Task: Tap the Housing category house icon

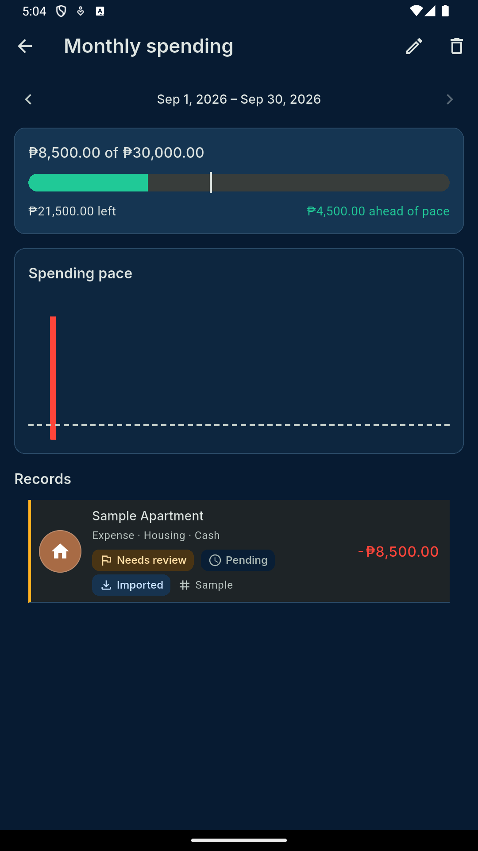Action: pos(60,551)
